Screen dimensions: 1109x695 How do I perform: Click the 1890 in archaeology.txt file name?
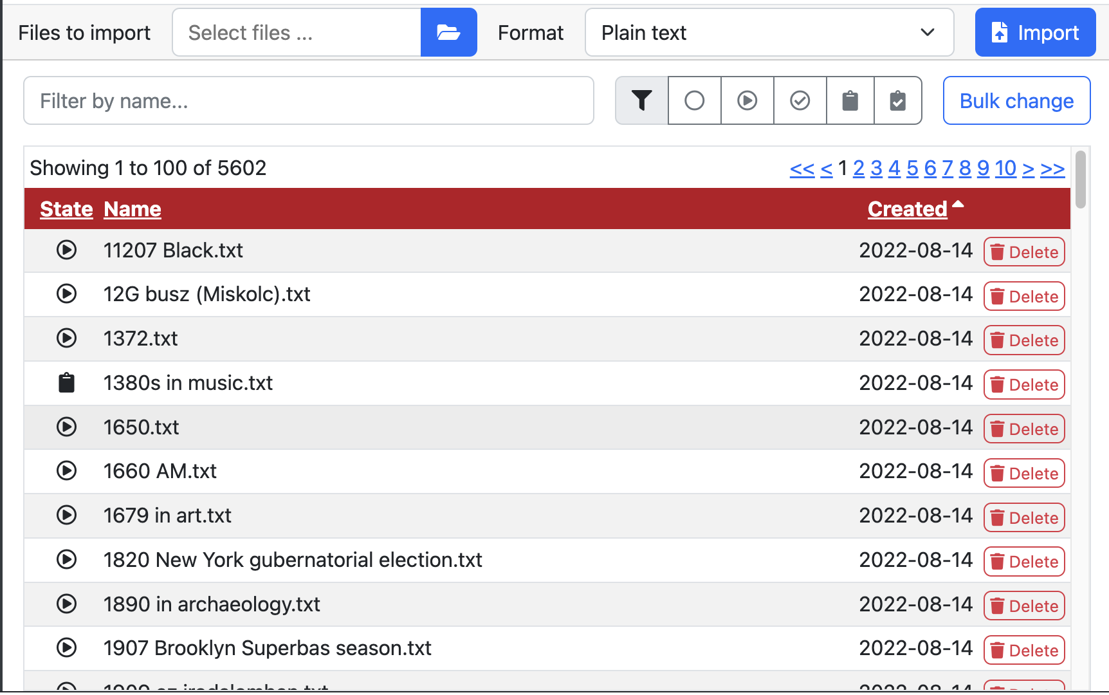click(212, 604)
